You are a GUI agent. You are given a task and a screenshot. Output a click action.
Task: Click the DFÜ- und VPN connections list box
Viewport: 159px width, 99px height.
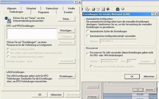[x=32, y=34]
